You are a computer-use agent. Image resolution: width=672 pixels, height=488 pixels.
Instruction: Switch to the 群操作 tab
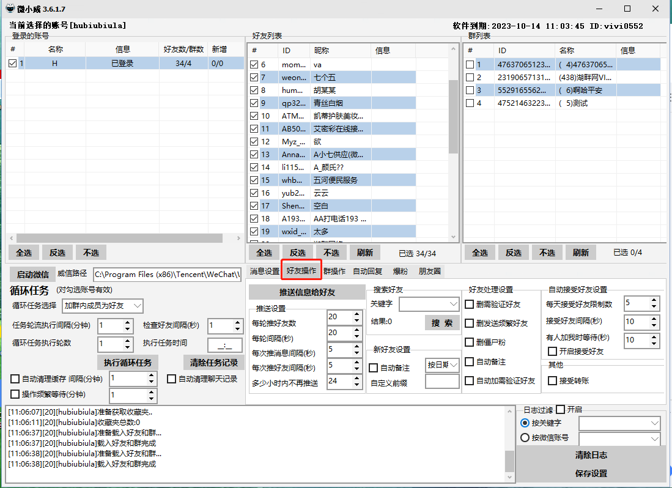334,271
